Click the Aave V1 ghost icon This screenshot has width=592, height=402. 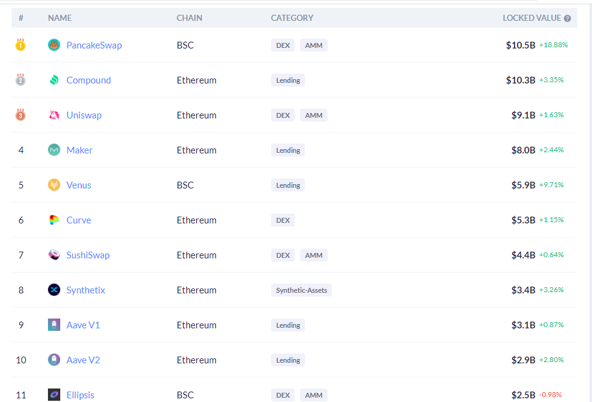coord(54,325)
